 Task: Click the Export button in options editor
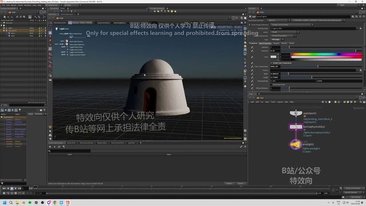pos(241,184)
